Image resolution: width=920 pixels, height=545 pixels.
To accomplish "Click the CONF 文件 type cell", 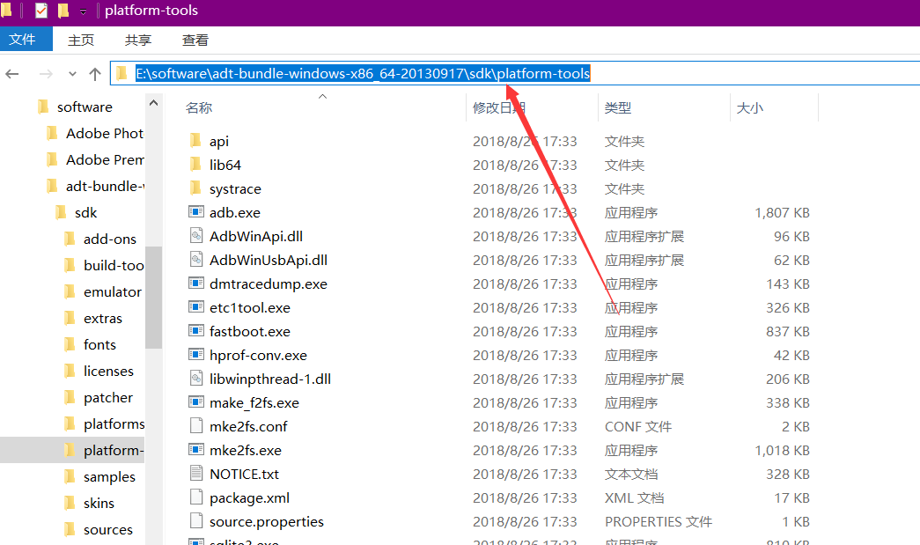I will click(x=637, y=426).
